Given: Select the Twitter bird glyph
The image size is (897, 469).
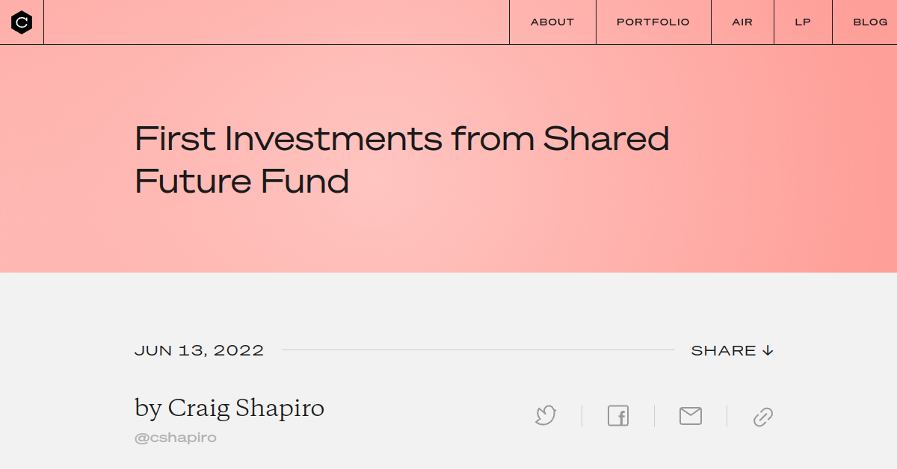Looking at the screenshot, I should [x=546, y=416].
